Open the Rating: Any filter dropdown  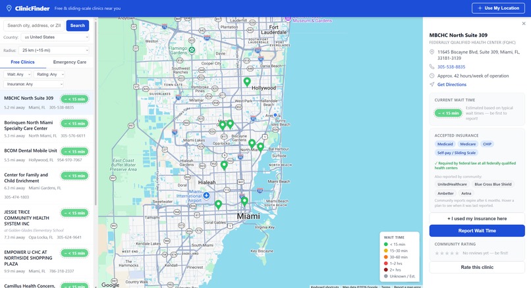click(49, 74)
